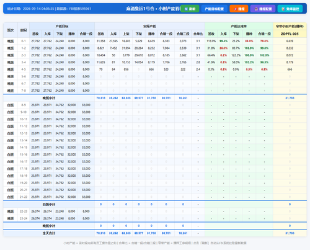Click the 20,284 actual value cell
This screenshot has width=310, height=250.
(x=139, y=48)
